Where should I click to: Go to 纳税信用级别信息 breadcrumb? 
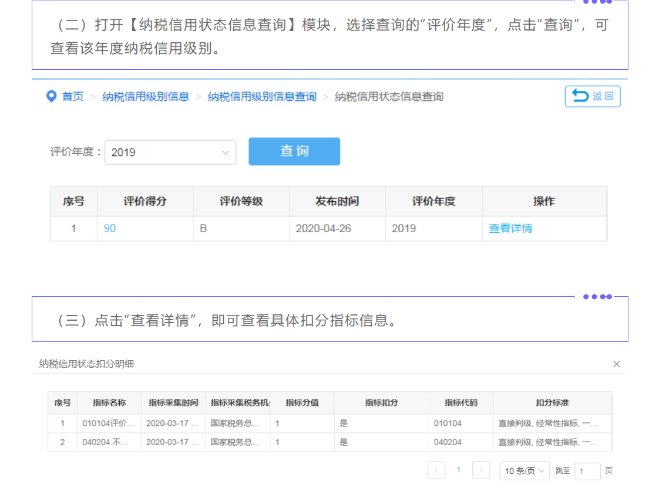pyautogui.click(x=146, y=97)
